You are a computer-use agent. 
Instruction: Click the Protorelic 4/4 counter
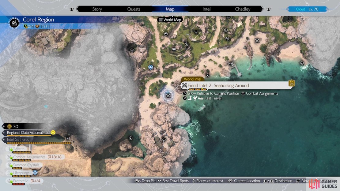click(x=35, y=181)
